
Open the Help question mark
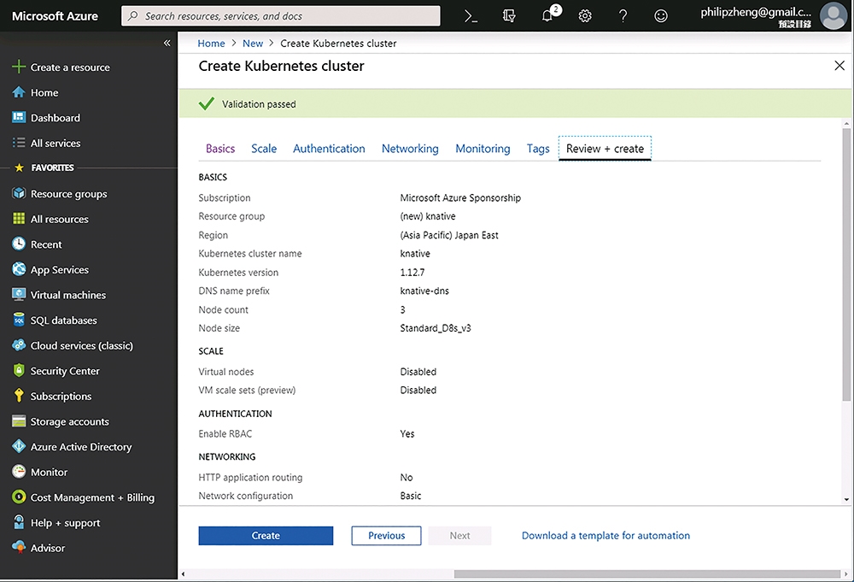tap(623, 16)
